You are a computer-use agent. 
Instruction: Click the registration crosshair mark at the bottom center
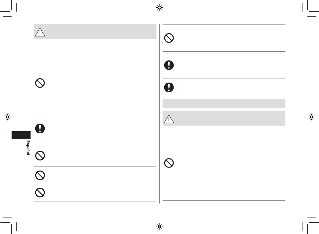[159, 226]
